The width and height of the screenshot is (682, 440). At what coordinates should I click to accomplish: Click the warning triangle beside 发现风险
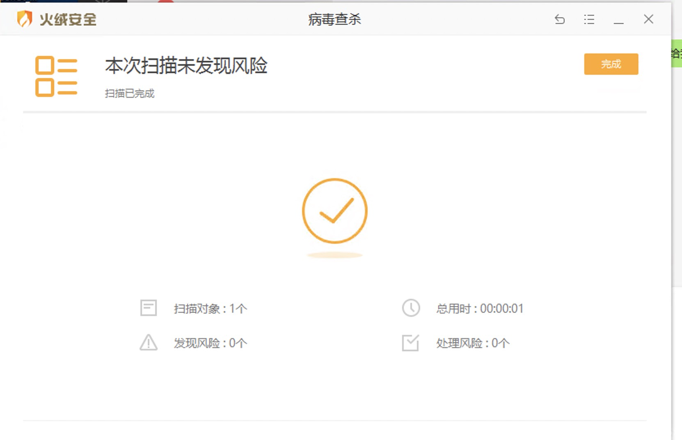(x=149, y=343)
